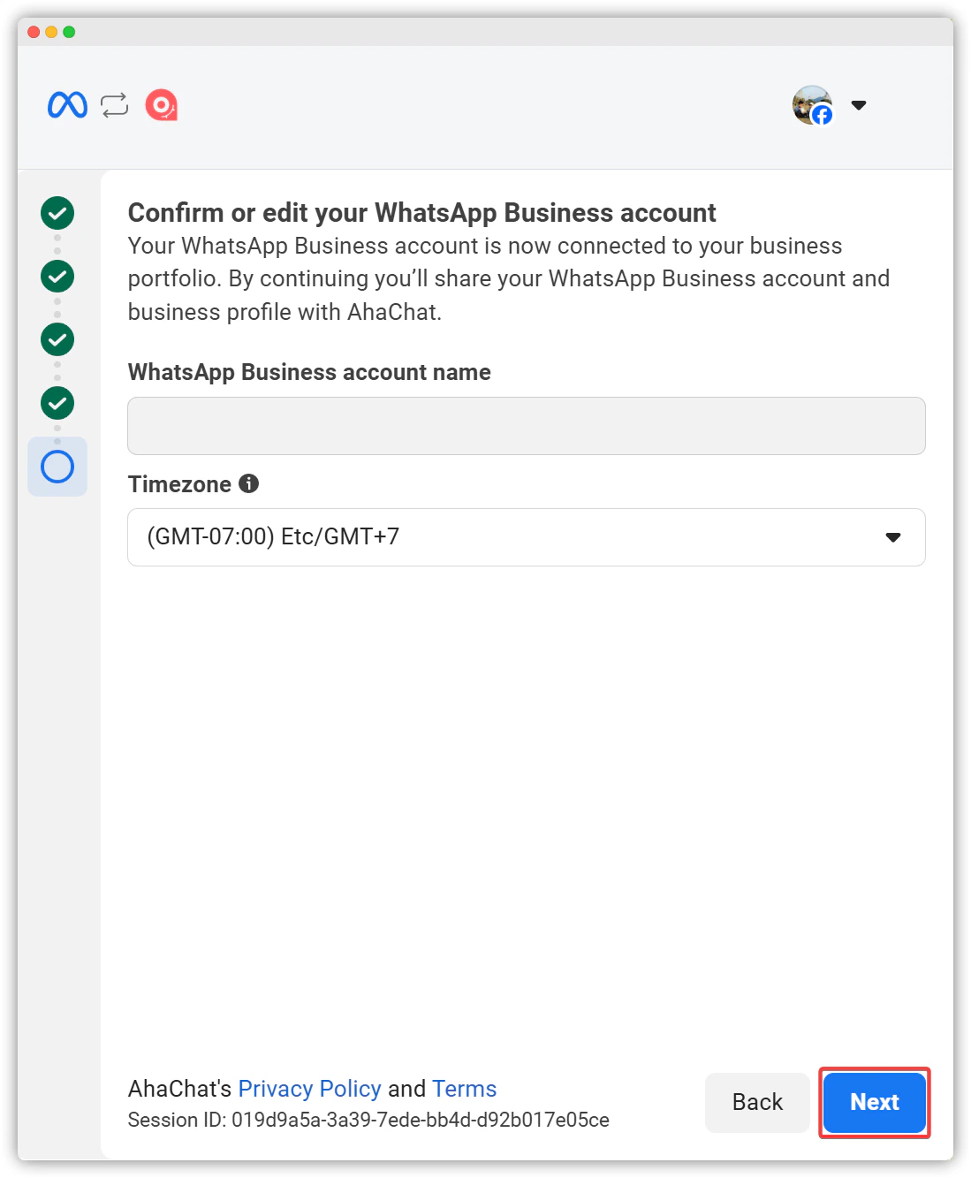Open the Terms link

464,1088
